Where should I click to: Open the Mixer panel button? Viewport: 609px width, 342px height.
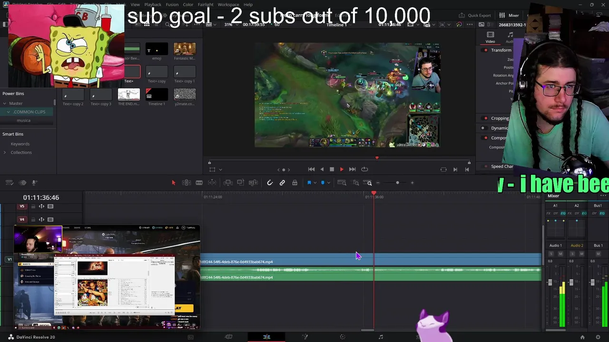click(x=510, y=15)
